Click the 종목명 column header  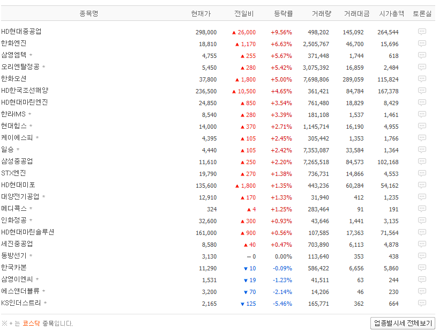point(89,13)
